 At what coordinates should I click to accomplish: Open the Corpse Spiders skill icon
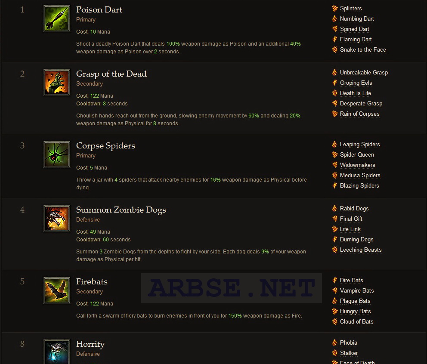tap(57, 154)
